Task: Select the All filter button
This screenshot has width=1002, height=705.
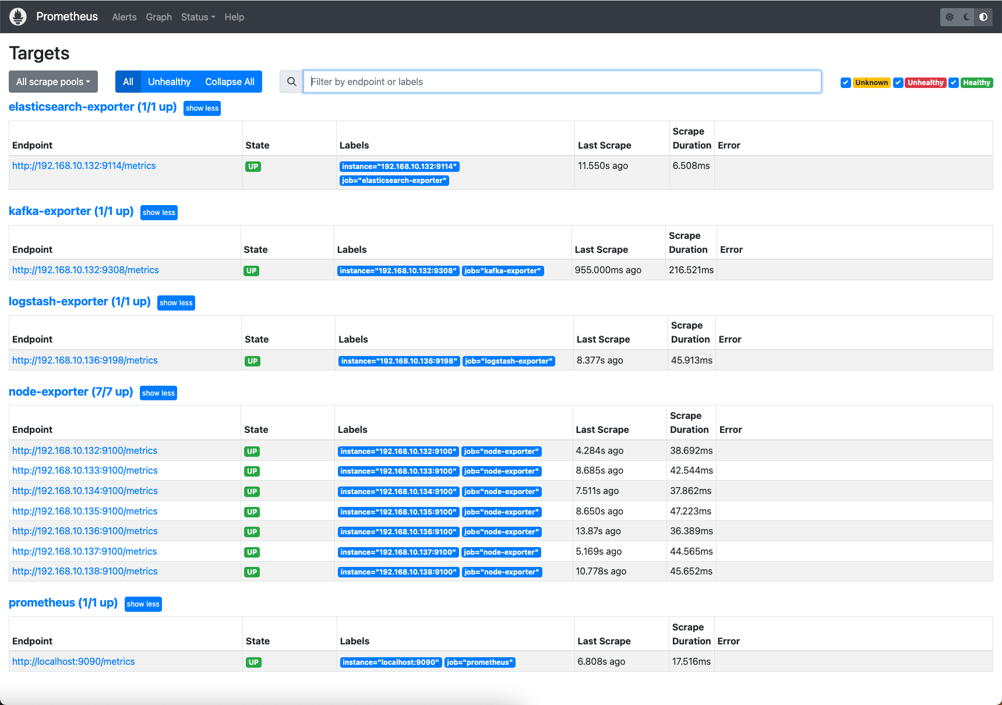Action: pos(128,82)
